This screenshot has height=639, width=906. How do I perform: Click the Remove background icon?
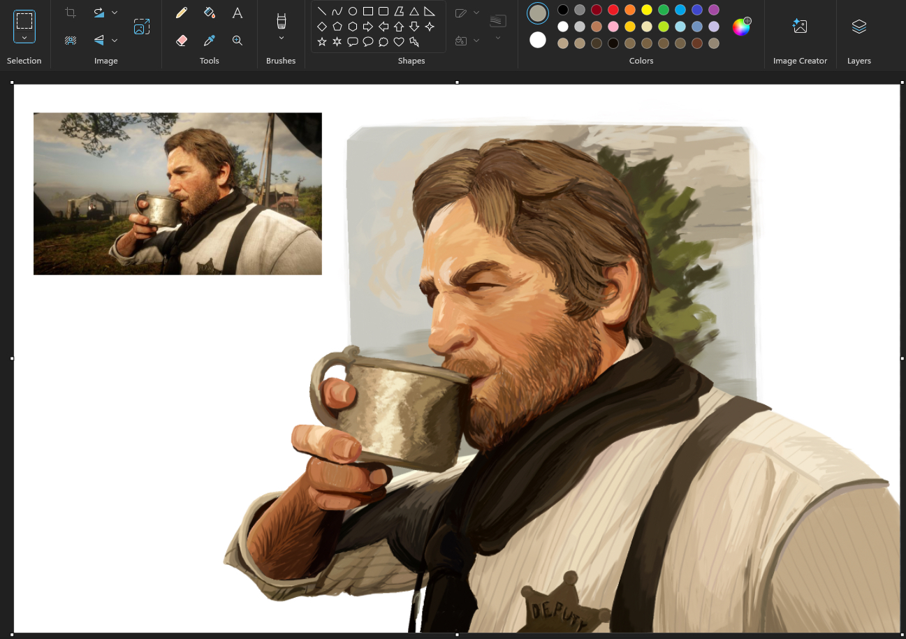tap(71, 41)
